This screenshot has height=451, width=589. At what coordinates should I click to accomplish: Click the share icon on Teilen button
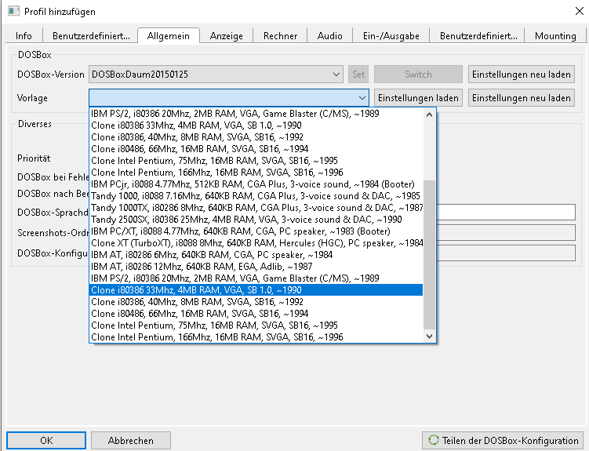point(432,440)
